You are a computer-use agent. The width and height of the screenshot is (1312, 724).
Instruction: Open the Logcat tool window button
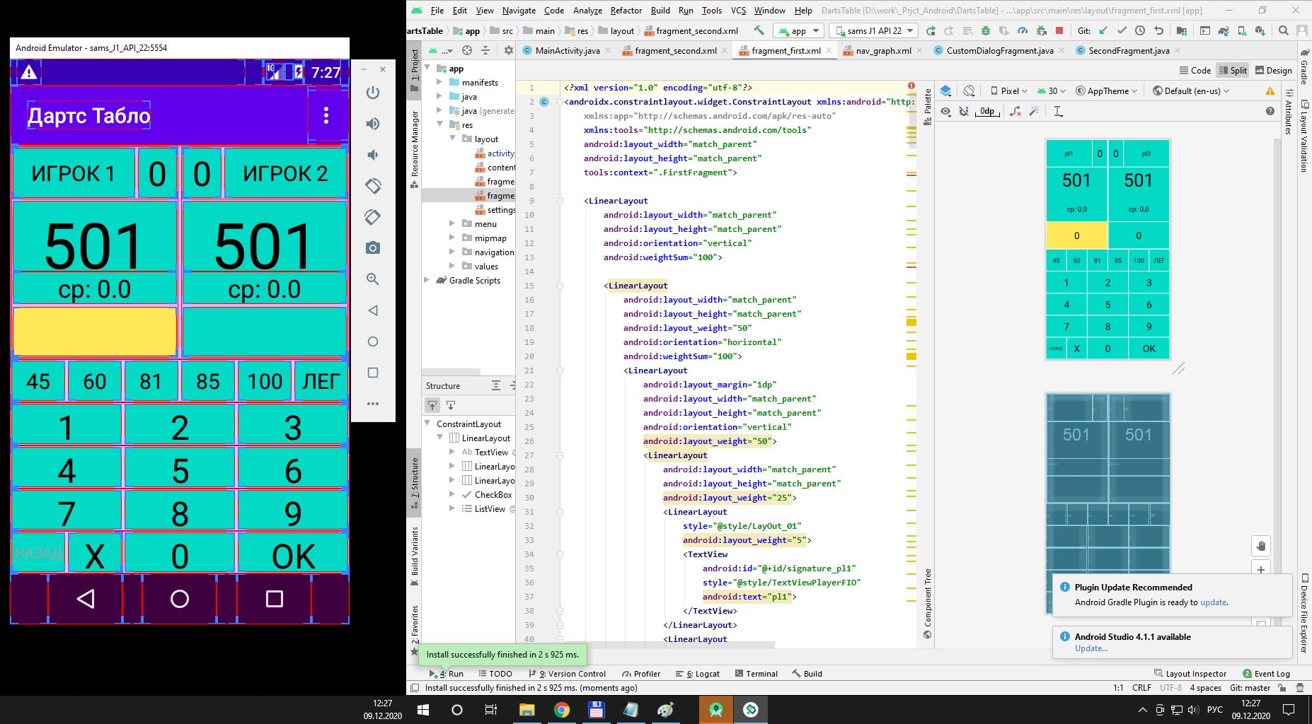[x=698, y=674]
